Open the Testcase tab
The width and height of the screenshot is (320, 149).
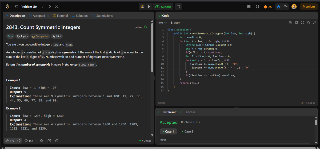click(188, 112)
